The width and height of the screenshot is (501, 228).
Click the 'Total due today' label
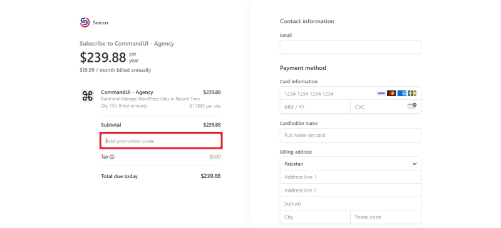point(120,176)
